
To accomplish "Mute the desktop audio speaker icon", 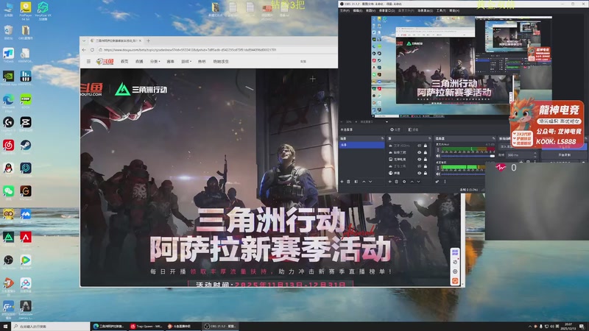I will coord(438,156).
